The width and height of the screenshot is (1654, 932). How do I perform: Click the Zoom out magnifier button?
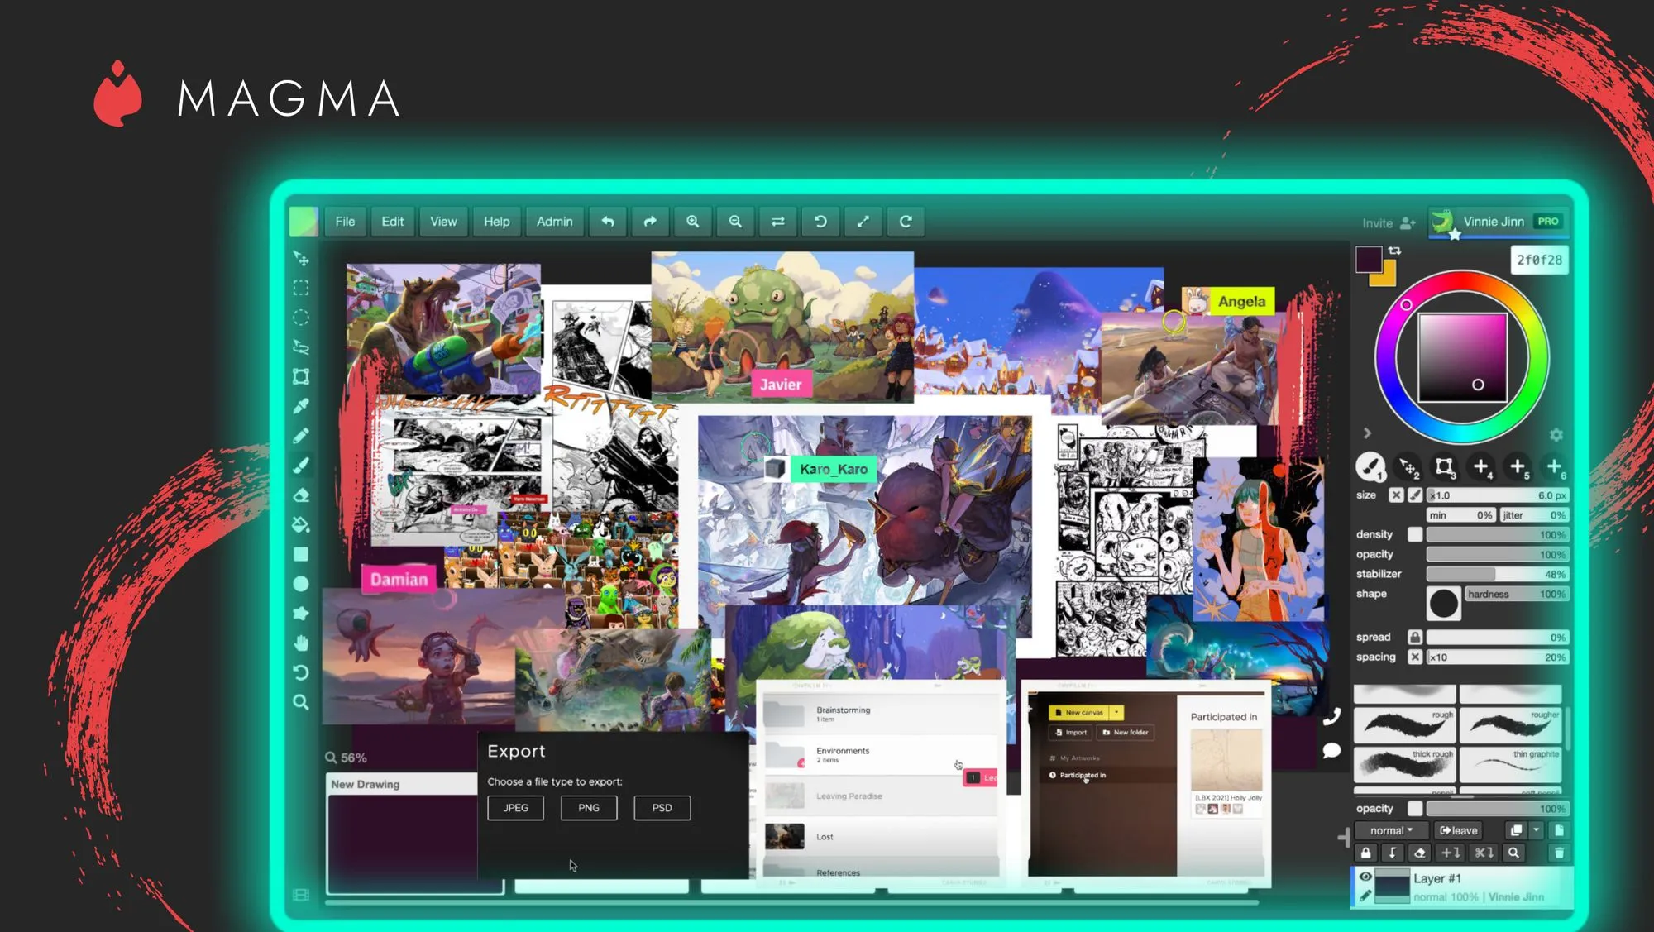pos(735,222)
